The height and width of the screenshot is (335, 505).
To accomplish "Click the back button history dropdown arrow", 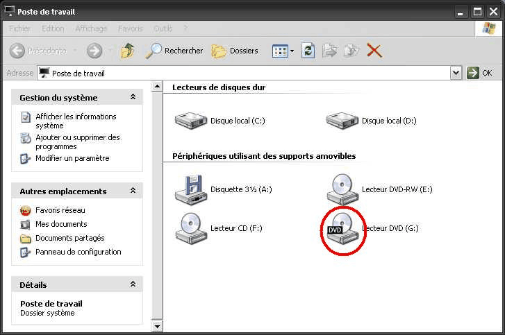I will (75, 51).
